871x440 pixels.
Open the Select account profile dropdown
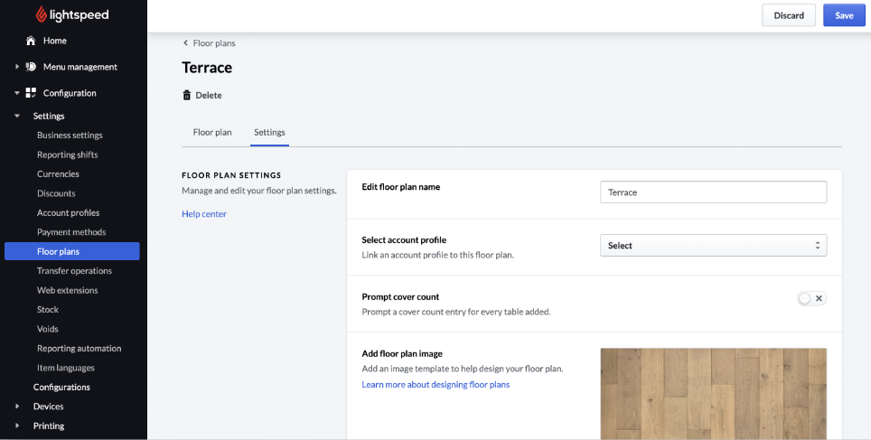713,246
